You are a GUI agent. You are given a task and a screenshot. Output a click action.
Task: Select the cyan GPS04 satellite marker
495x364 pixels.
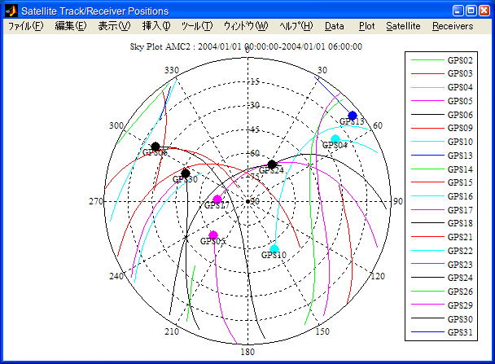[x=335, y=138]
